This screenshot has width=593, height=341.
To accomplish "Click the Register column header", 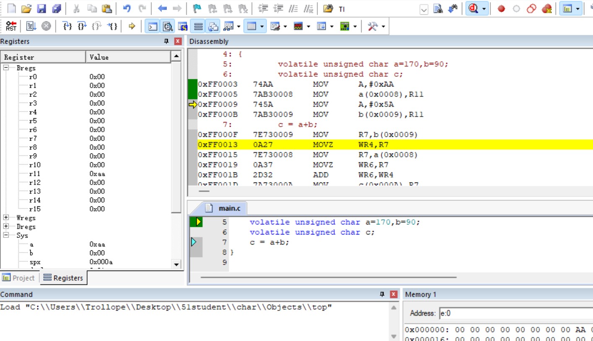I will (43, 57).
